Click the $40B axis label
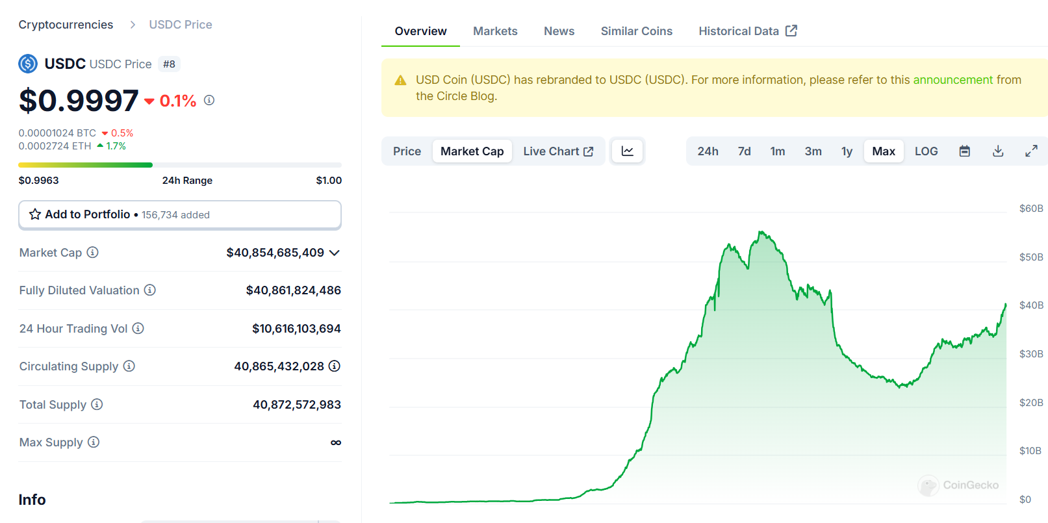The height and width of the screenshot is (523, 1048). click(1031, 305)
